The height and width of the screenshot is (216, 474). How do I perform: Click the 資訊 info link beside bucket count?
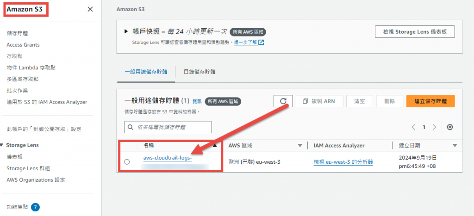[197, 101]
